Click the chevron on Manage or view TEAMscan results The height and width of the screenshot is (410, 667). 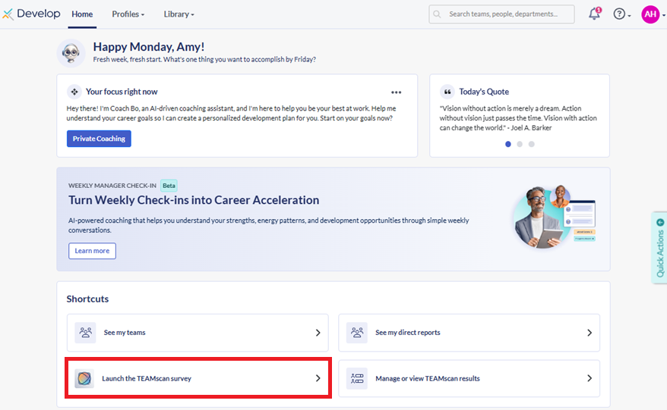(590, 378)
